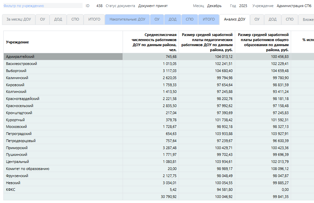Click the status value 'Документ принят'
Image resolution: width=314 pixels, height=203 pixels.
pos(153,6)
